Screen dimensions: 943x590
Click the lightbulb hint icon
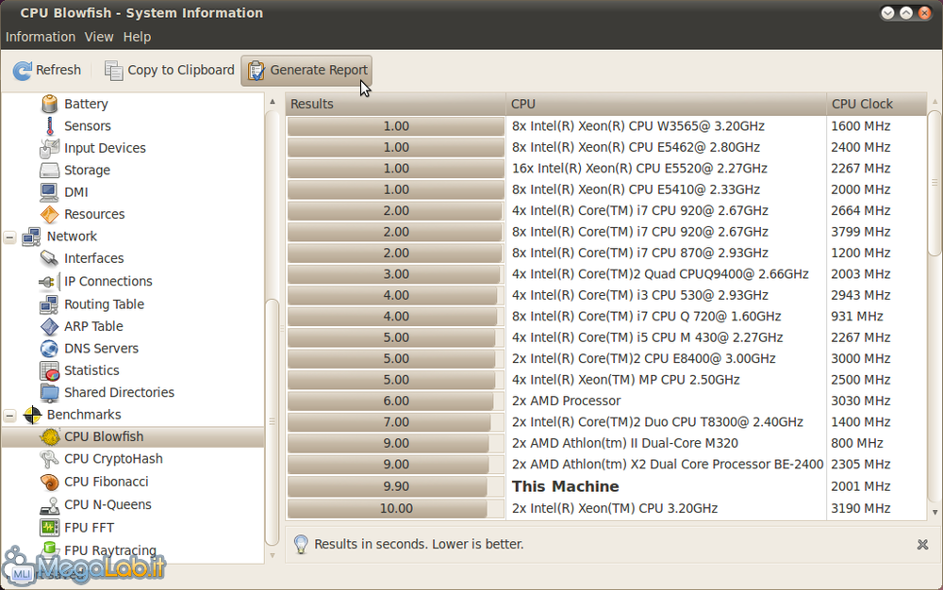[301, 544]
